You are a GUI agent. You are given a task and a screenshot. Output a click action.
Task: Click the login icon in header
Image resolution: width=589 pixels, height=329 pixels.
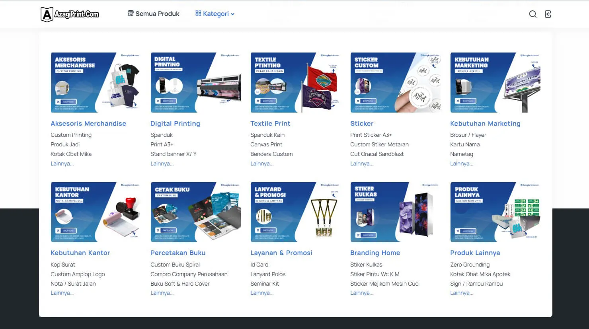548,14
